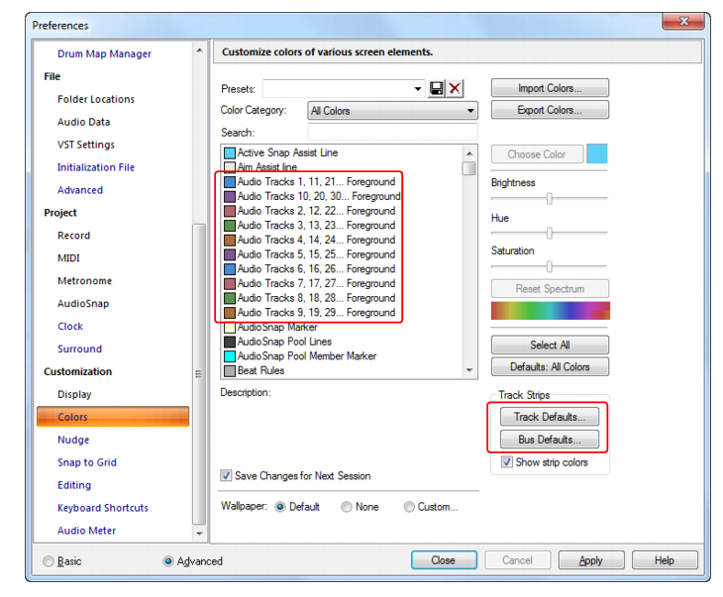Select Audio Tracks 1, 11, 21 Foreground entry
The height and width of the screenshot is (597, 723).
click(309, 181)
